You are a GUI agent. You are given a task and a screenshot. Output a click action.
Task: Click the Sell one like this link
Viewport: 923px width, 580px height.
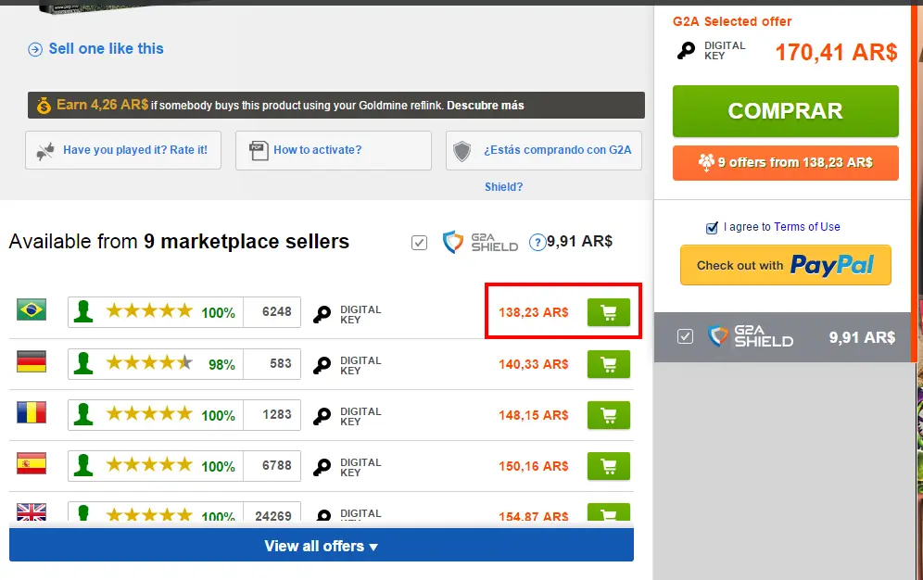(x=106, y=49)
